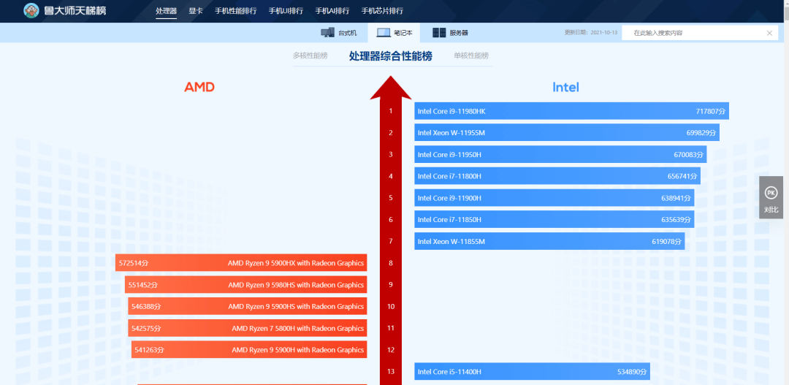Select the 笔记本 laptop icon
Screen dimensions: 789x385
click(x=384, y=33)
